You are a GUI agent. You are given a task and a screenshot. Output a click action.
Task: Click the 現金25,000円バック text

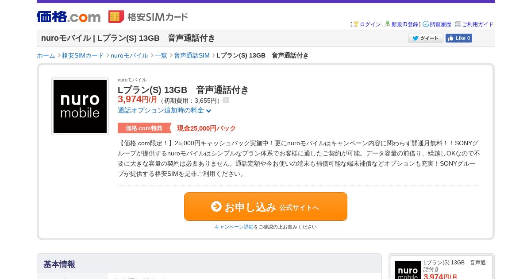[x=207, y=128]
